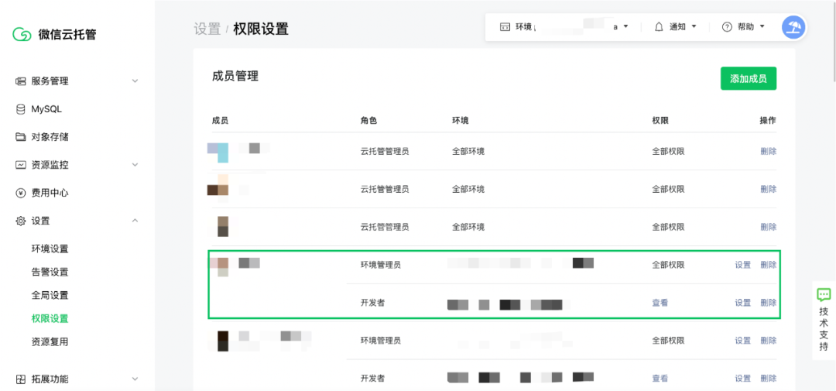Click the MySQL database icon
This screenshot has width=836, height=391.
tap(21, 109)
